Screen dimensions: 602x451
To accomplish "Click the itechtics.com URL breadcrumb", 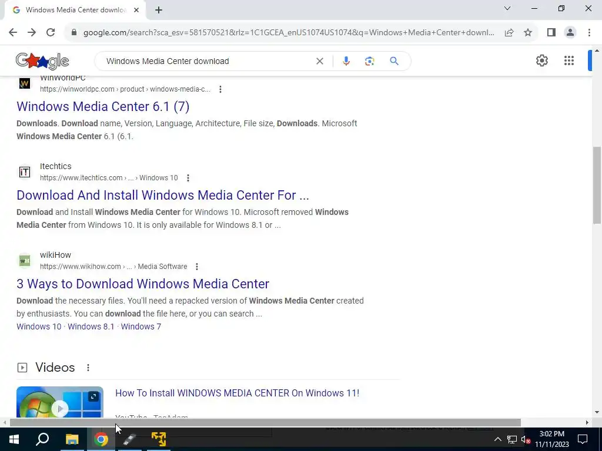I will tap(109, 178).
